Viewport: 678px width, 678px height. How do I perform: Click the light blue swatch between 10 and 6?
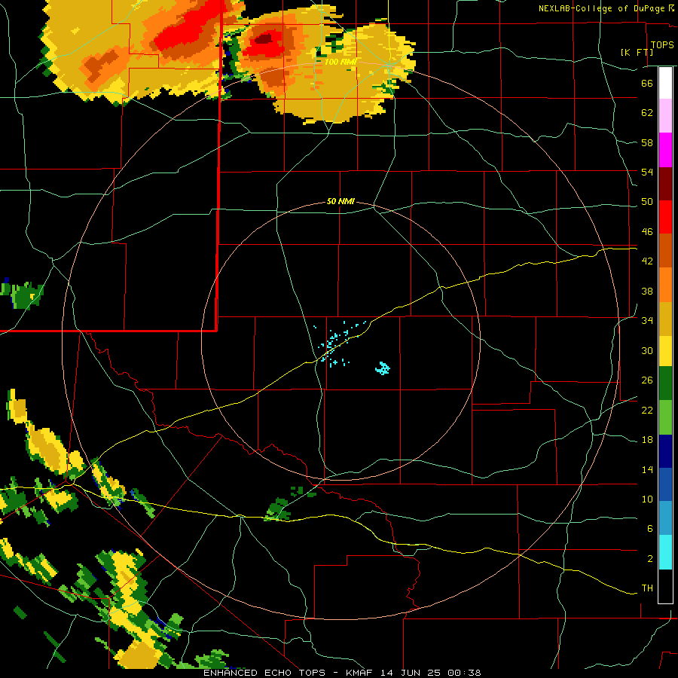665,518
